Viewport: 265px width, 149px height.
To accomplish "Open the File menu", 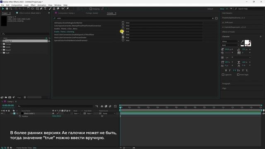I will pyautogui.click(x=2, y=5).
